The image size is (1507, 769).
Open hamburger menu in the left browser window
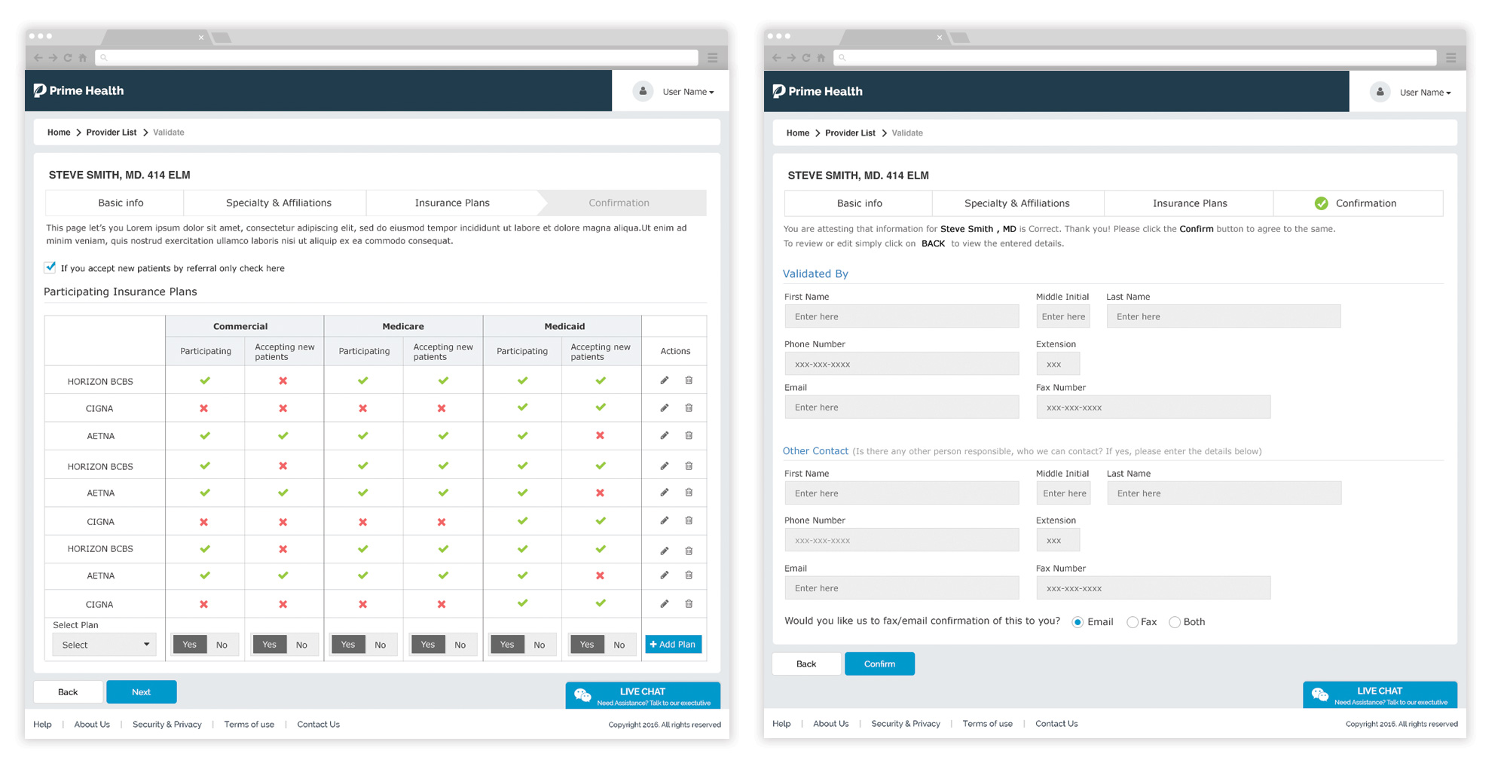712,58
